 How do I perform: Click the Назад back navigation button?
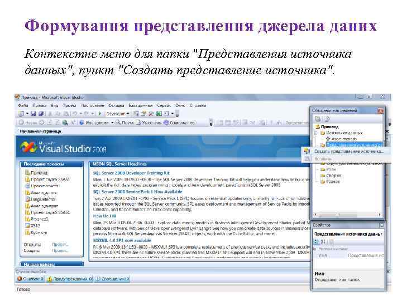[28, 123]
